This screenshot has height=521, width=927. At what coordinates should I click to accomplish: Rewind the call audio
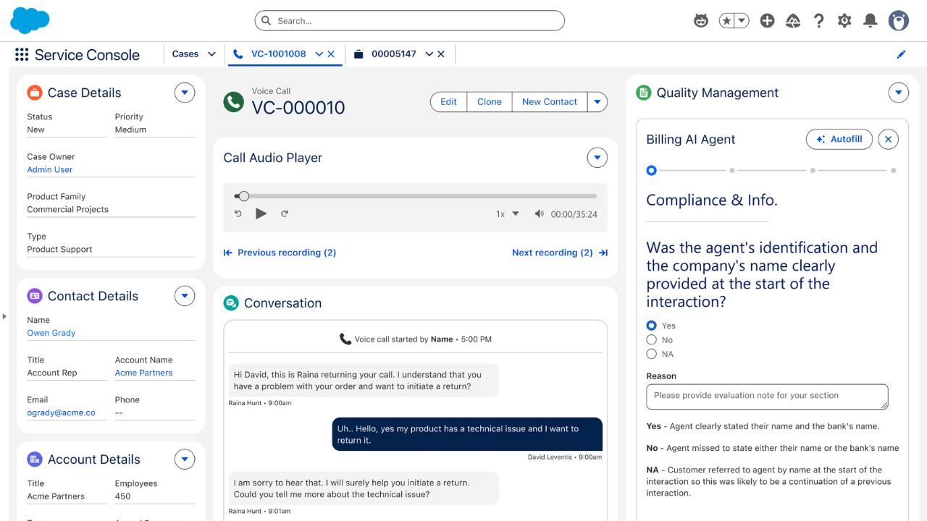[238, 213]
